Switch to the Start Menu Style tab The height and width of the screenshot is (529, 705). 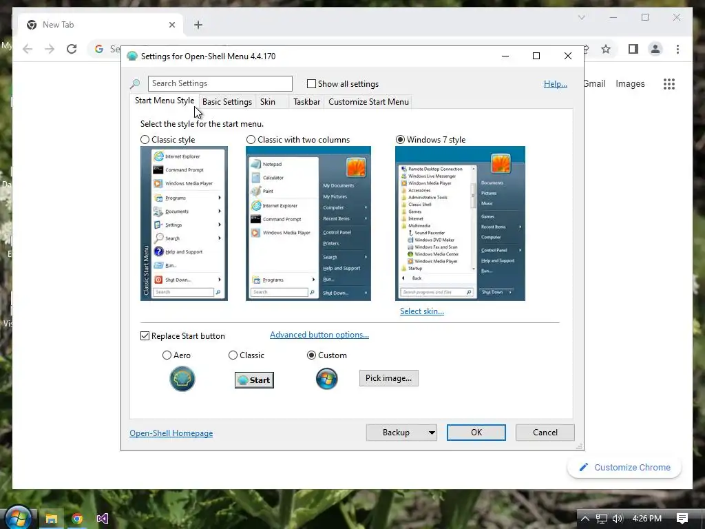[165, 101]
